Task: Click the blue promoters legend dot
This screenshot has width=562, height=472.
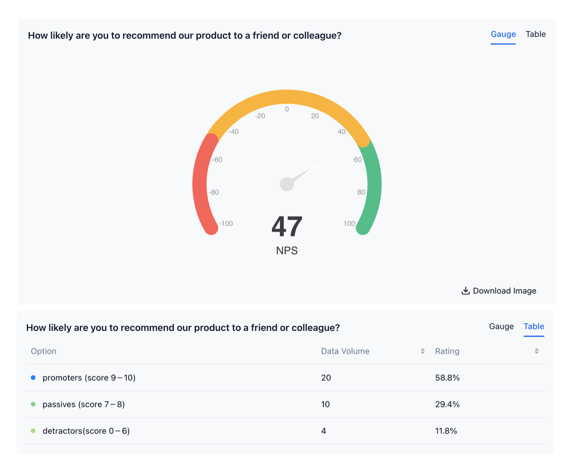Action: tap(33, 377)
